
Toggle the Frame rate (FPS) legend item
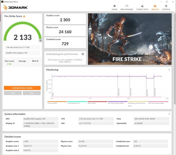point(57,103)
